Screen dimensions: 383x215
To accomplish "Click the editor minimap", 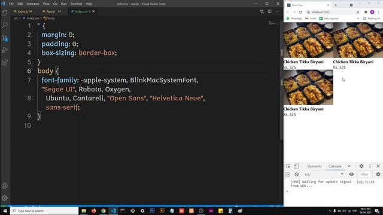I will [x=273, y=23].
